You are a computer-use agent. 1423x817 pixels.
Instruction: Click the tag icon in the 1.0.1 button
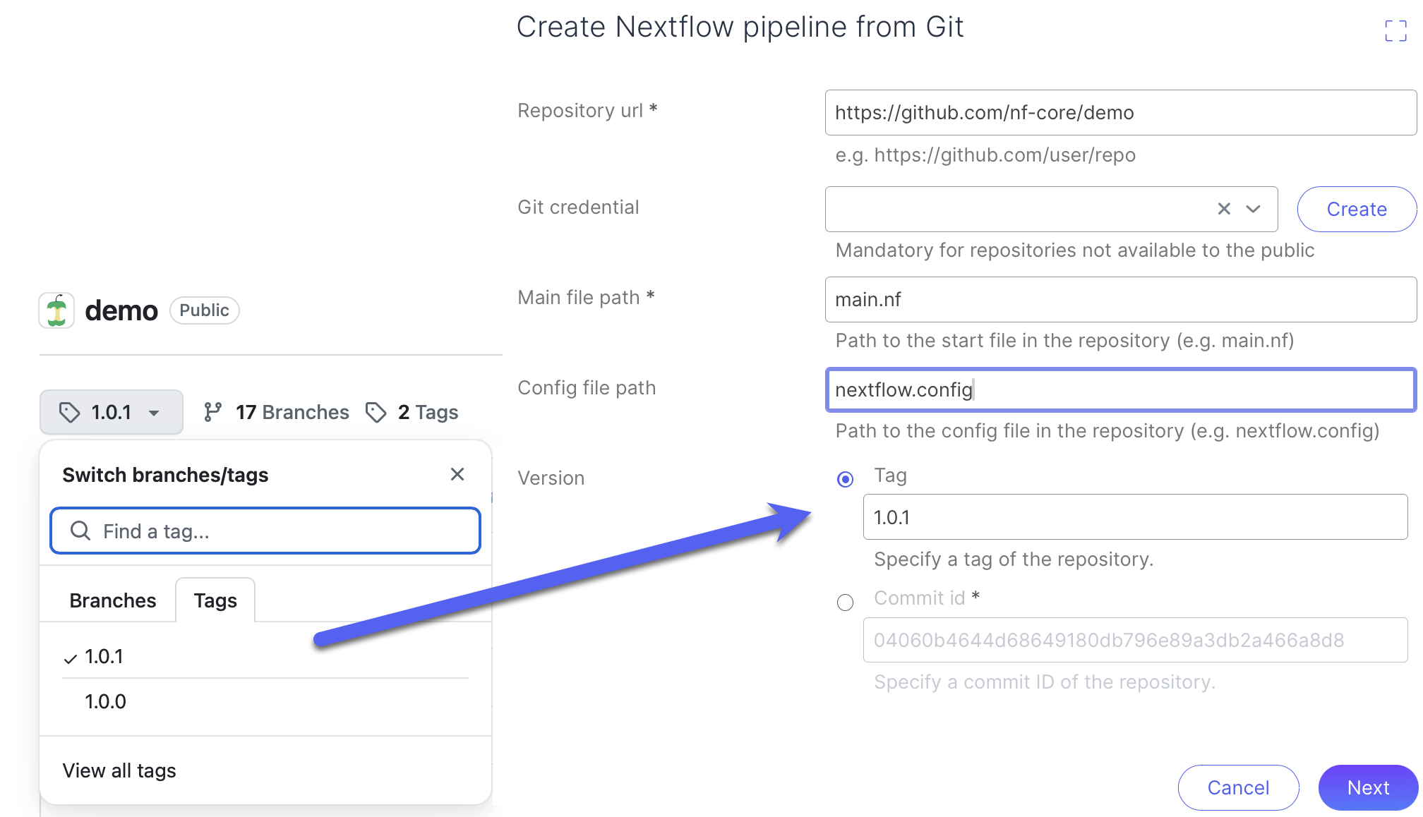tap(69, 412)
